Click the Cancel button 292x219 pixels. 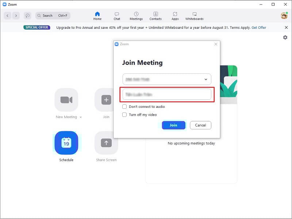coord(200,125)
